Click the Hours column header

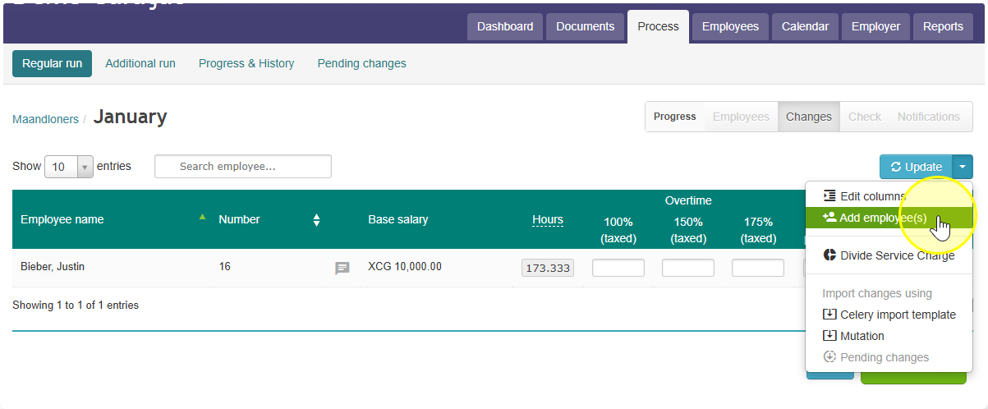click(x=548, y=219)
